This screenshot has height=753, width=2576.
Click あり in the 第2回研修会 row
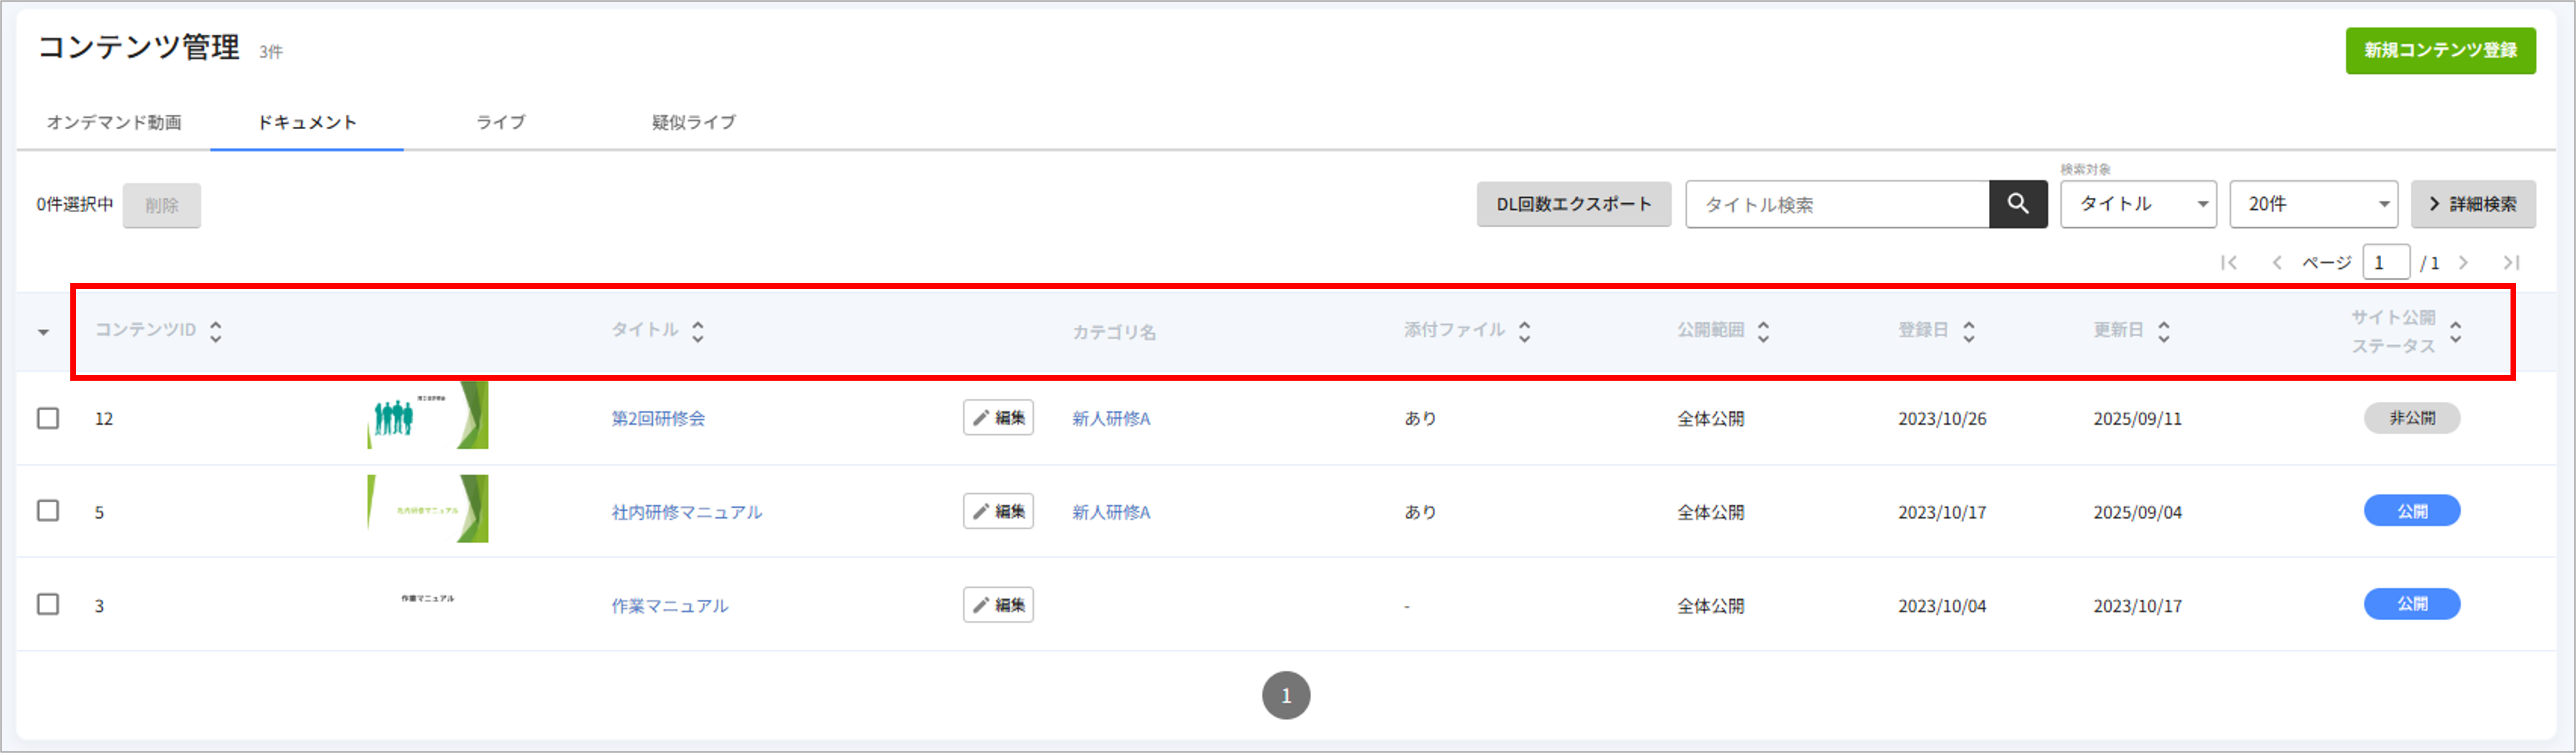point(1420,419)
